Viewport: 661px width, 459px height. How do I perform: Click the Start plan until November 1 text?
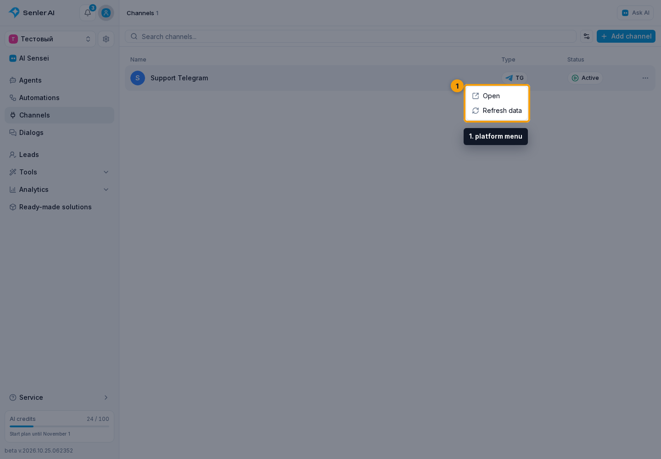(40, 434)
